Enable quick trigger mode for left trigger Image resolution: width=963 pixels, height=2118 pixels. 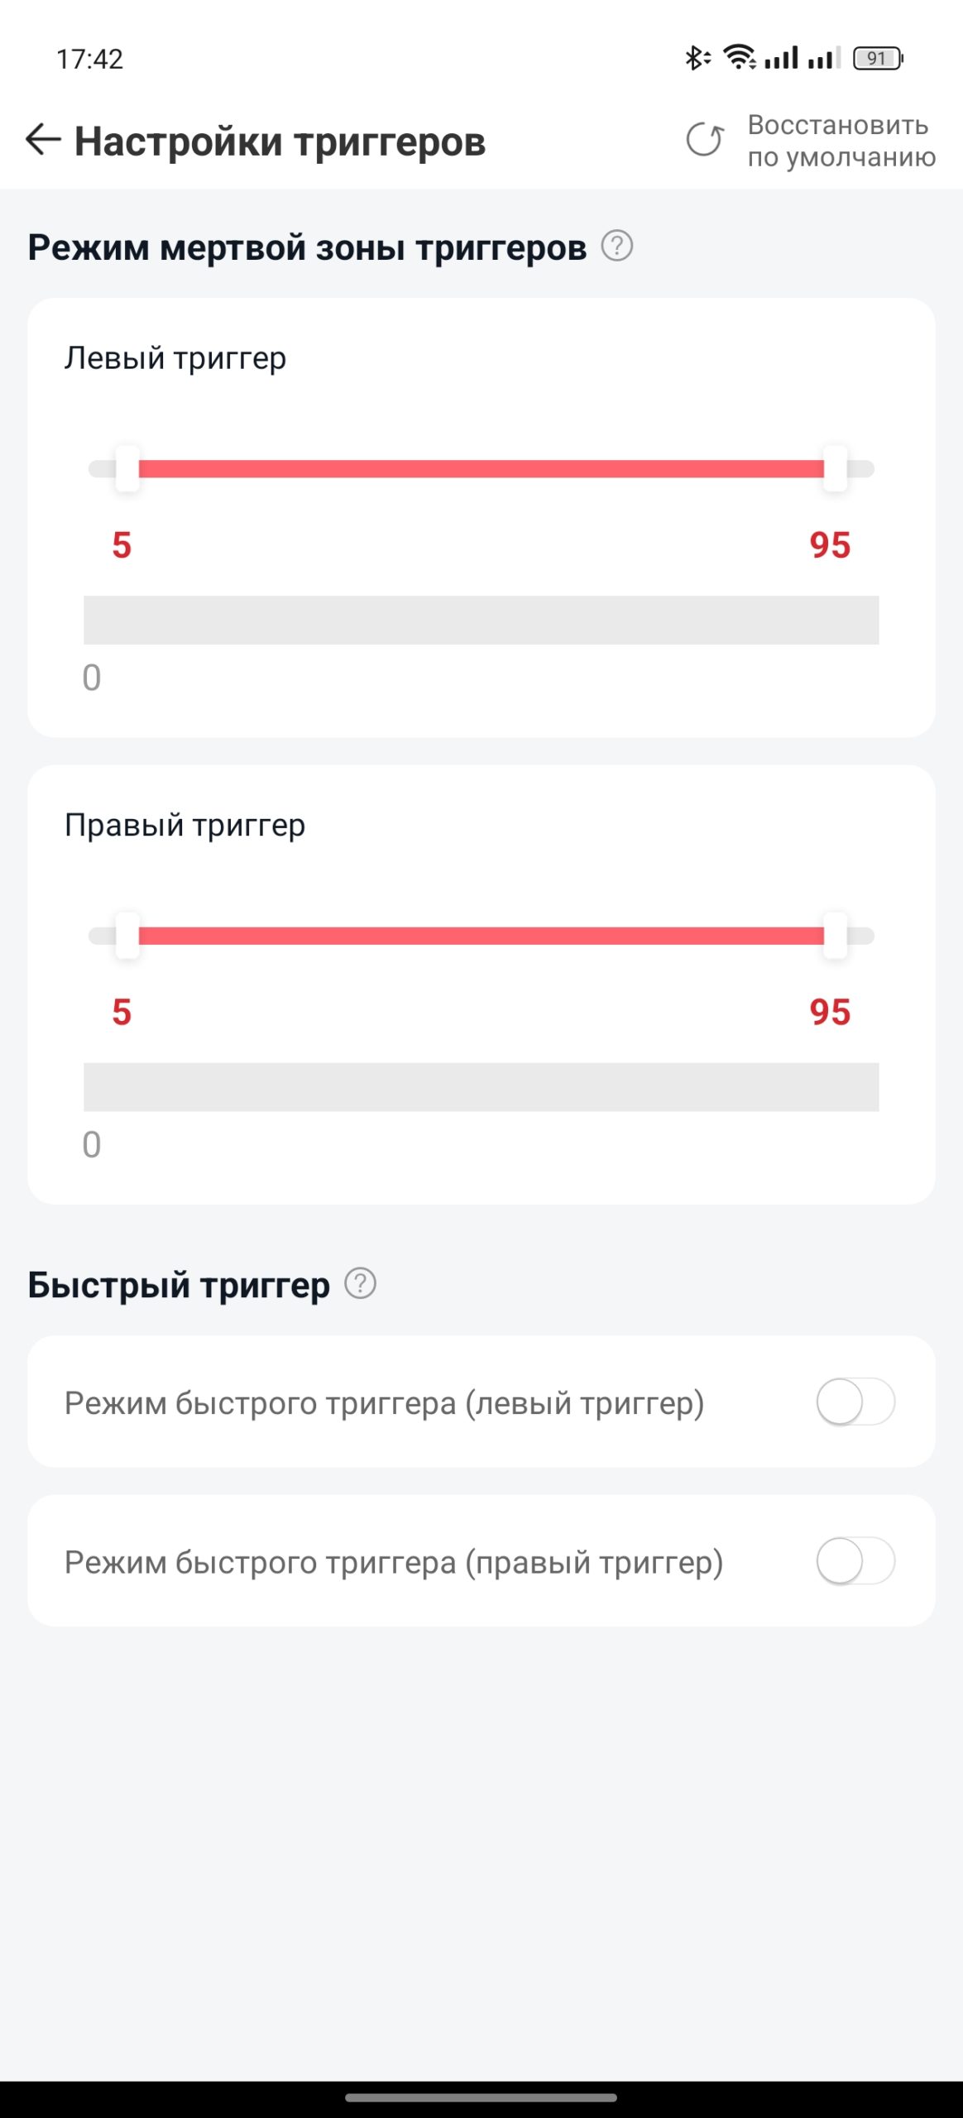coord(855,1402)
